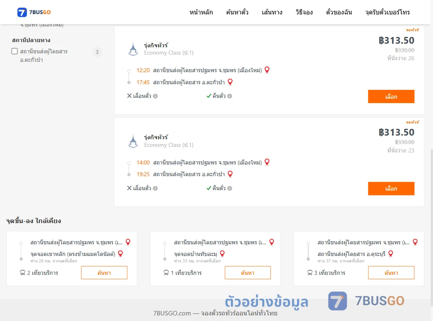Click bus icon beside 1 เที่ยวบริการ
The height and width of the screenshot is (321, 433).
166,273
